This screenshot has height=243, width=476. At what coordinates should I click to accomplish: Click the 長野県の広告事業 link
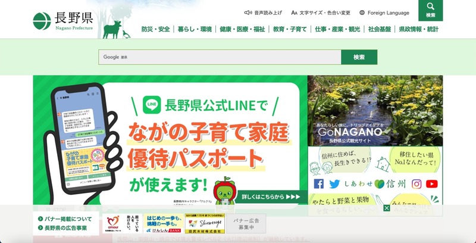(x=65, y=228)
